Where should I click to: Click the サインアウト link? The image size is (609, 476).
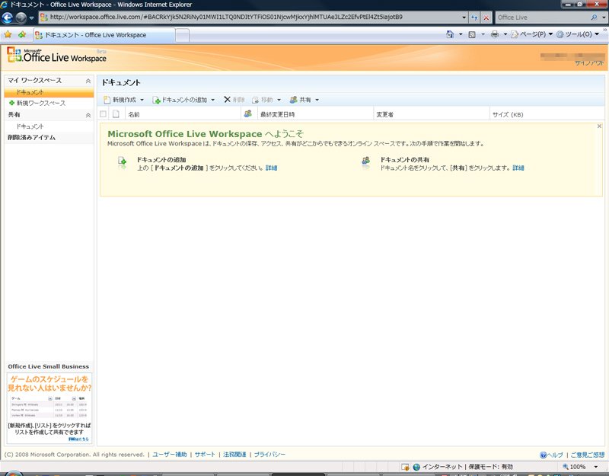tap(589, 63)
